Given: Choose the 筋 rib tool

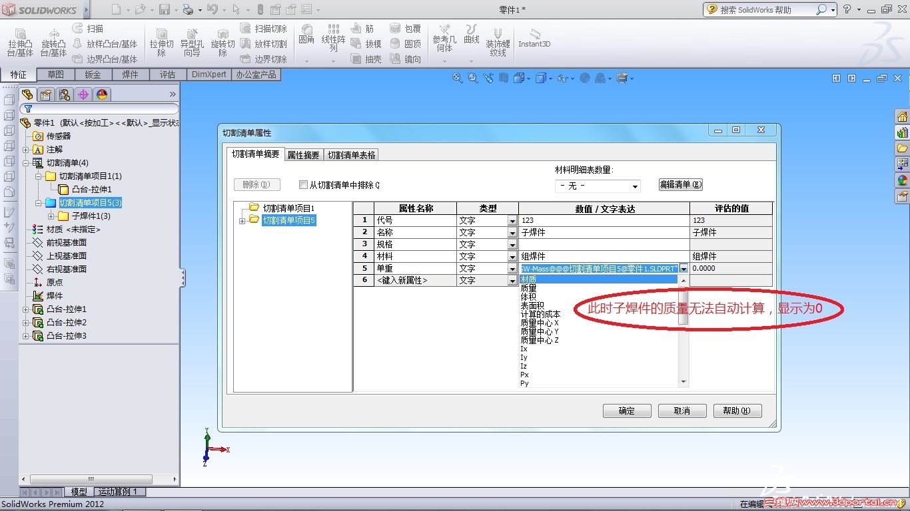Looking at the screenshot, I should [x=362, y=29].
